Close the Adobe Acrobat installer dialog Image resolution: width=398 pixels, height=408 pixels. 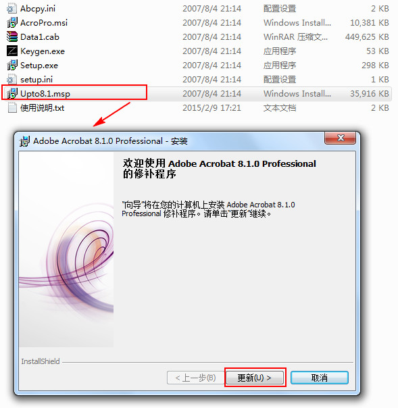[340, 138]
